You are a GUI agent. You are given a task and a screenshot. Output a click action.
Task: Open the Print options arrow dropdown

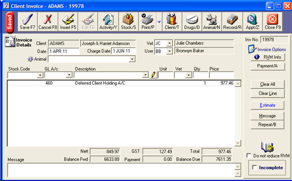159,22
